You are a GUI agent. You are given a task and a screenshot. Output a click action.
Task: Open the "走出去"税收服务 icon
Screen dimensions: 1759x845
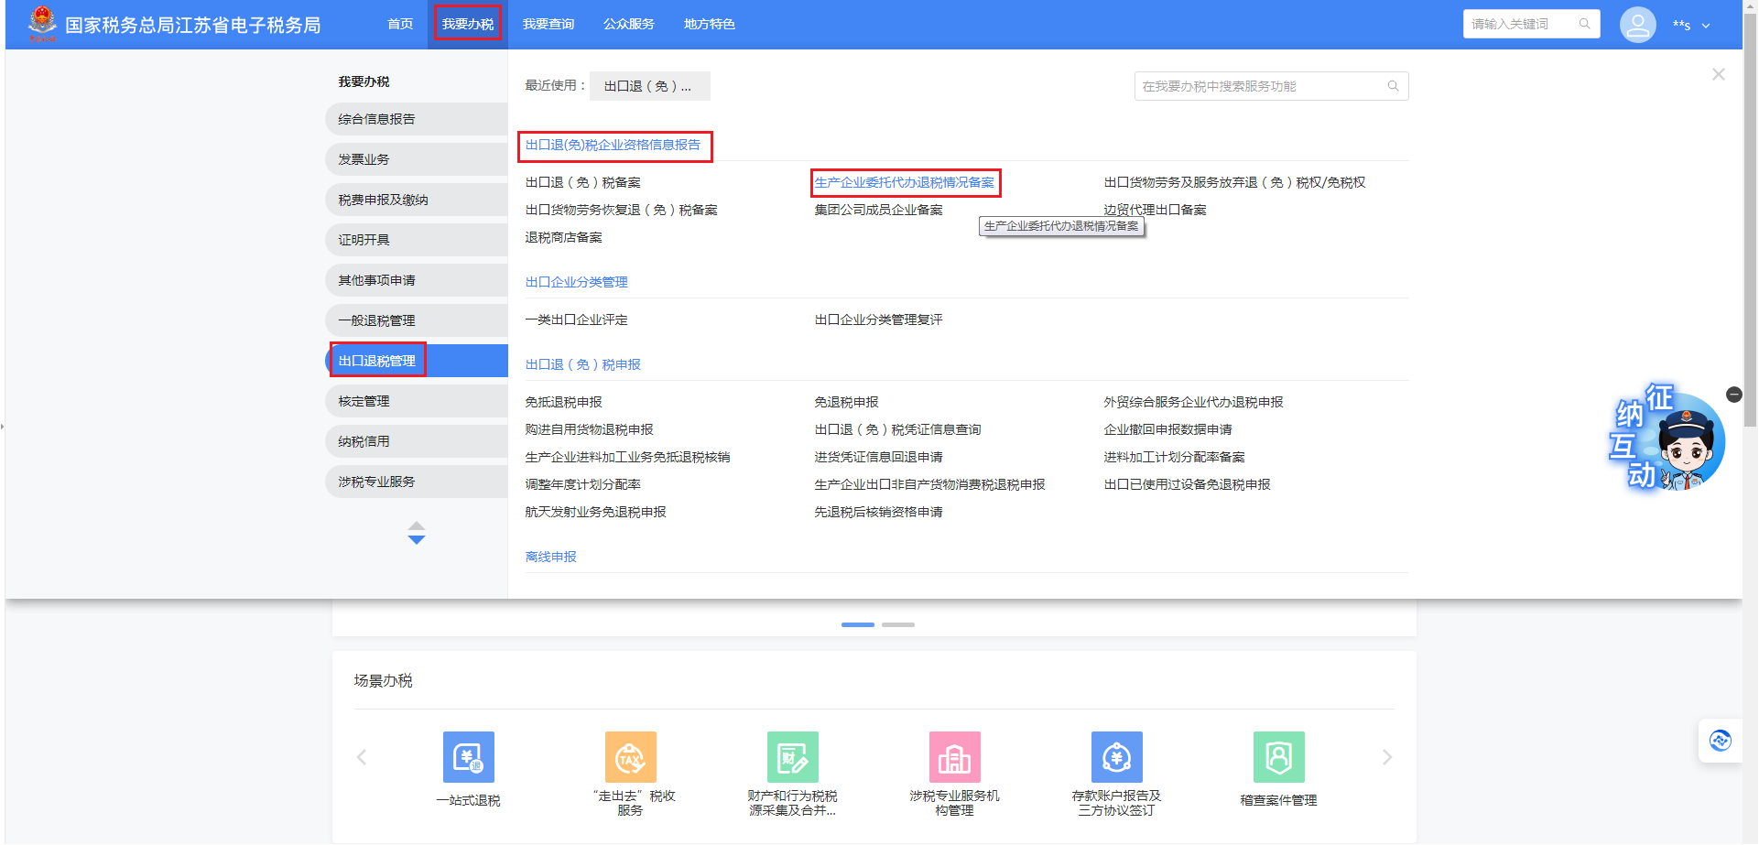(x=630, y=757)
